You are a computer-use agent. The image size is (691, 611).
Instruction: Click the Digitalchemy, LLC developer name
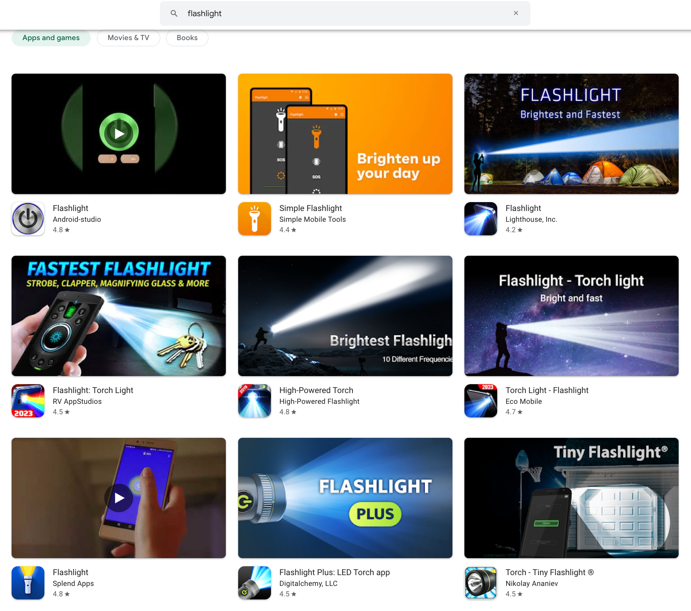pyautogui.click(x=308, y=584)
